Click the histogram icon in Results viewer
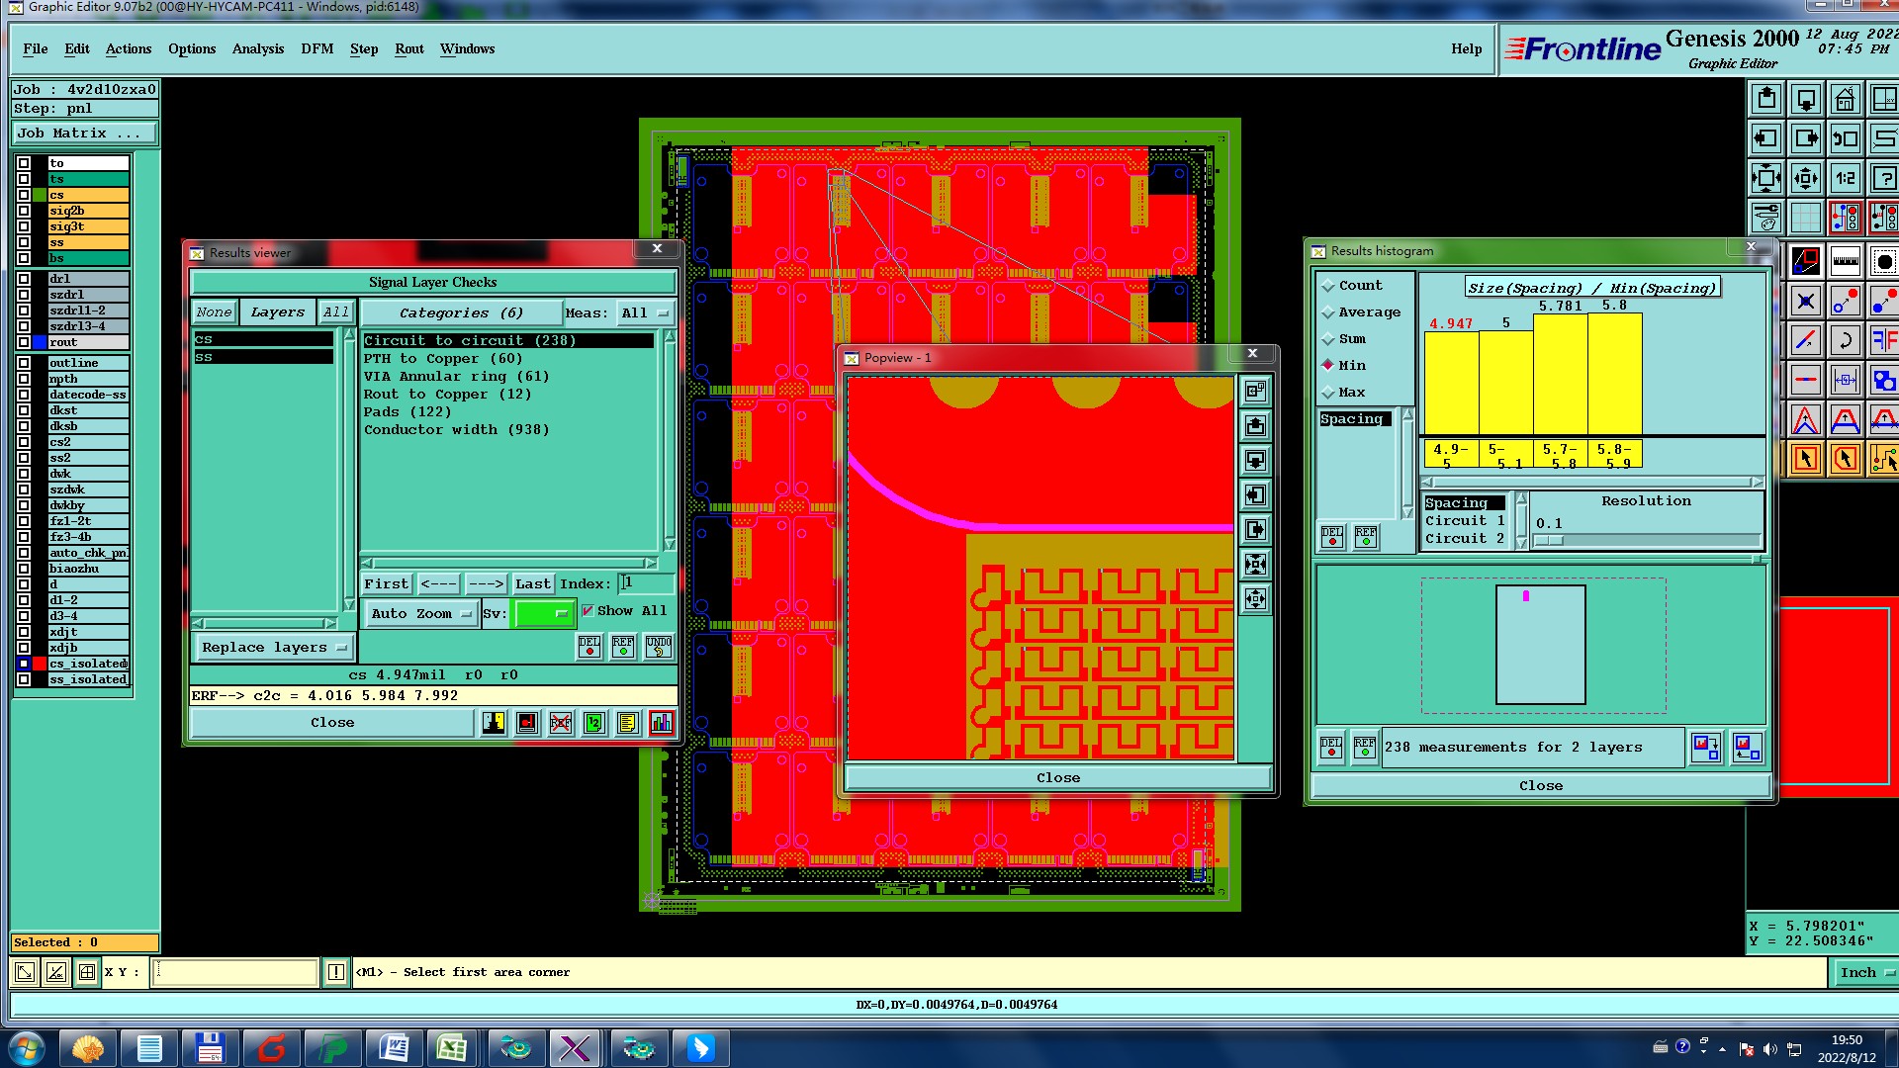 pos(661,723)
